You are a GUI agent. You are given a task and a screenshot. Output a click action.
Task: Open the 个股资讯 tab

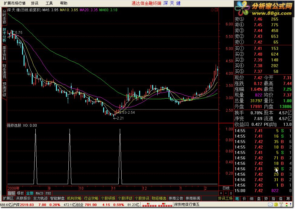[x=142, y=198]
